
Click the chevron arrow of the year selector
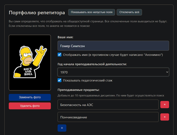coord(167,72)
